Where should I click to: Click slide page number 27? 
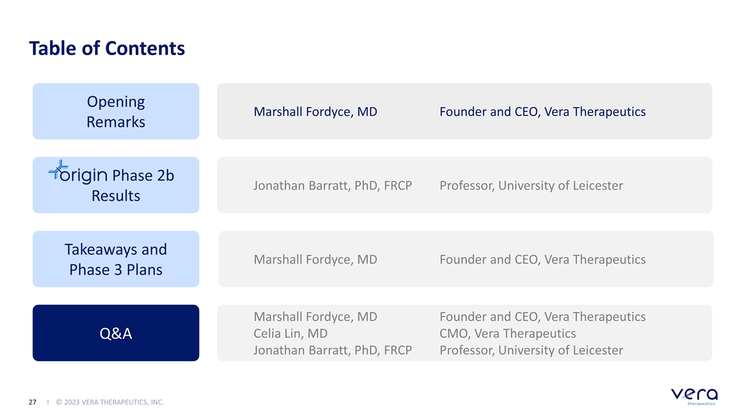click(33, 402)
